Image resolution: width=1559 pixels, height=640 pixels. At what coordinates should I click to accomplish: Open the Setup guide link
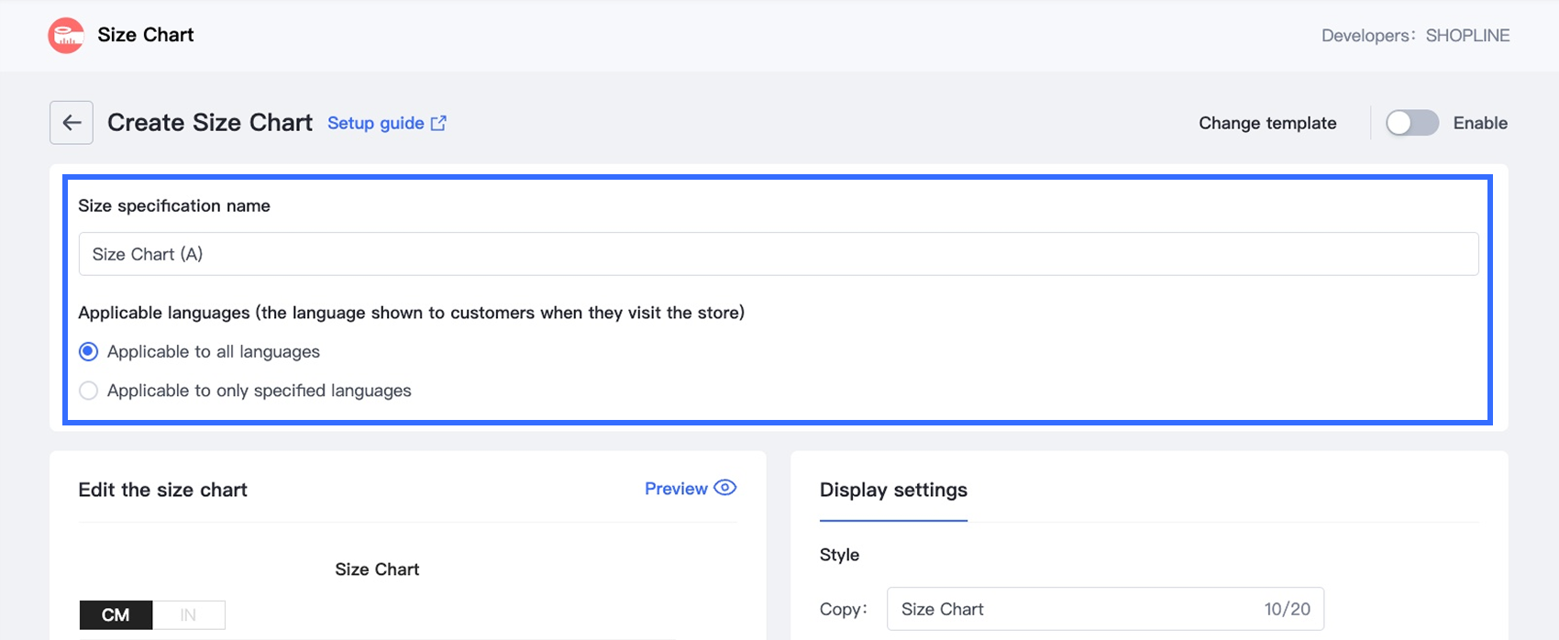click(x=376, y=123)
